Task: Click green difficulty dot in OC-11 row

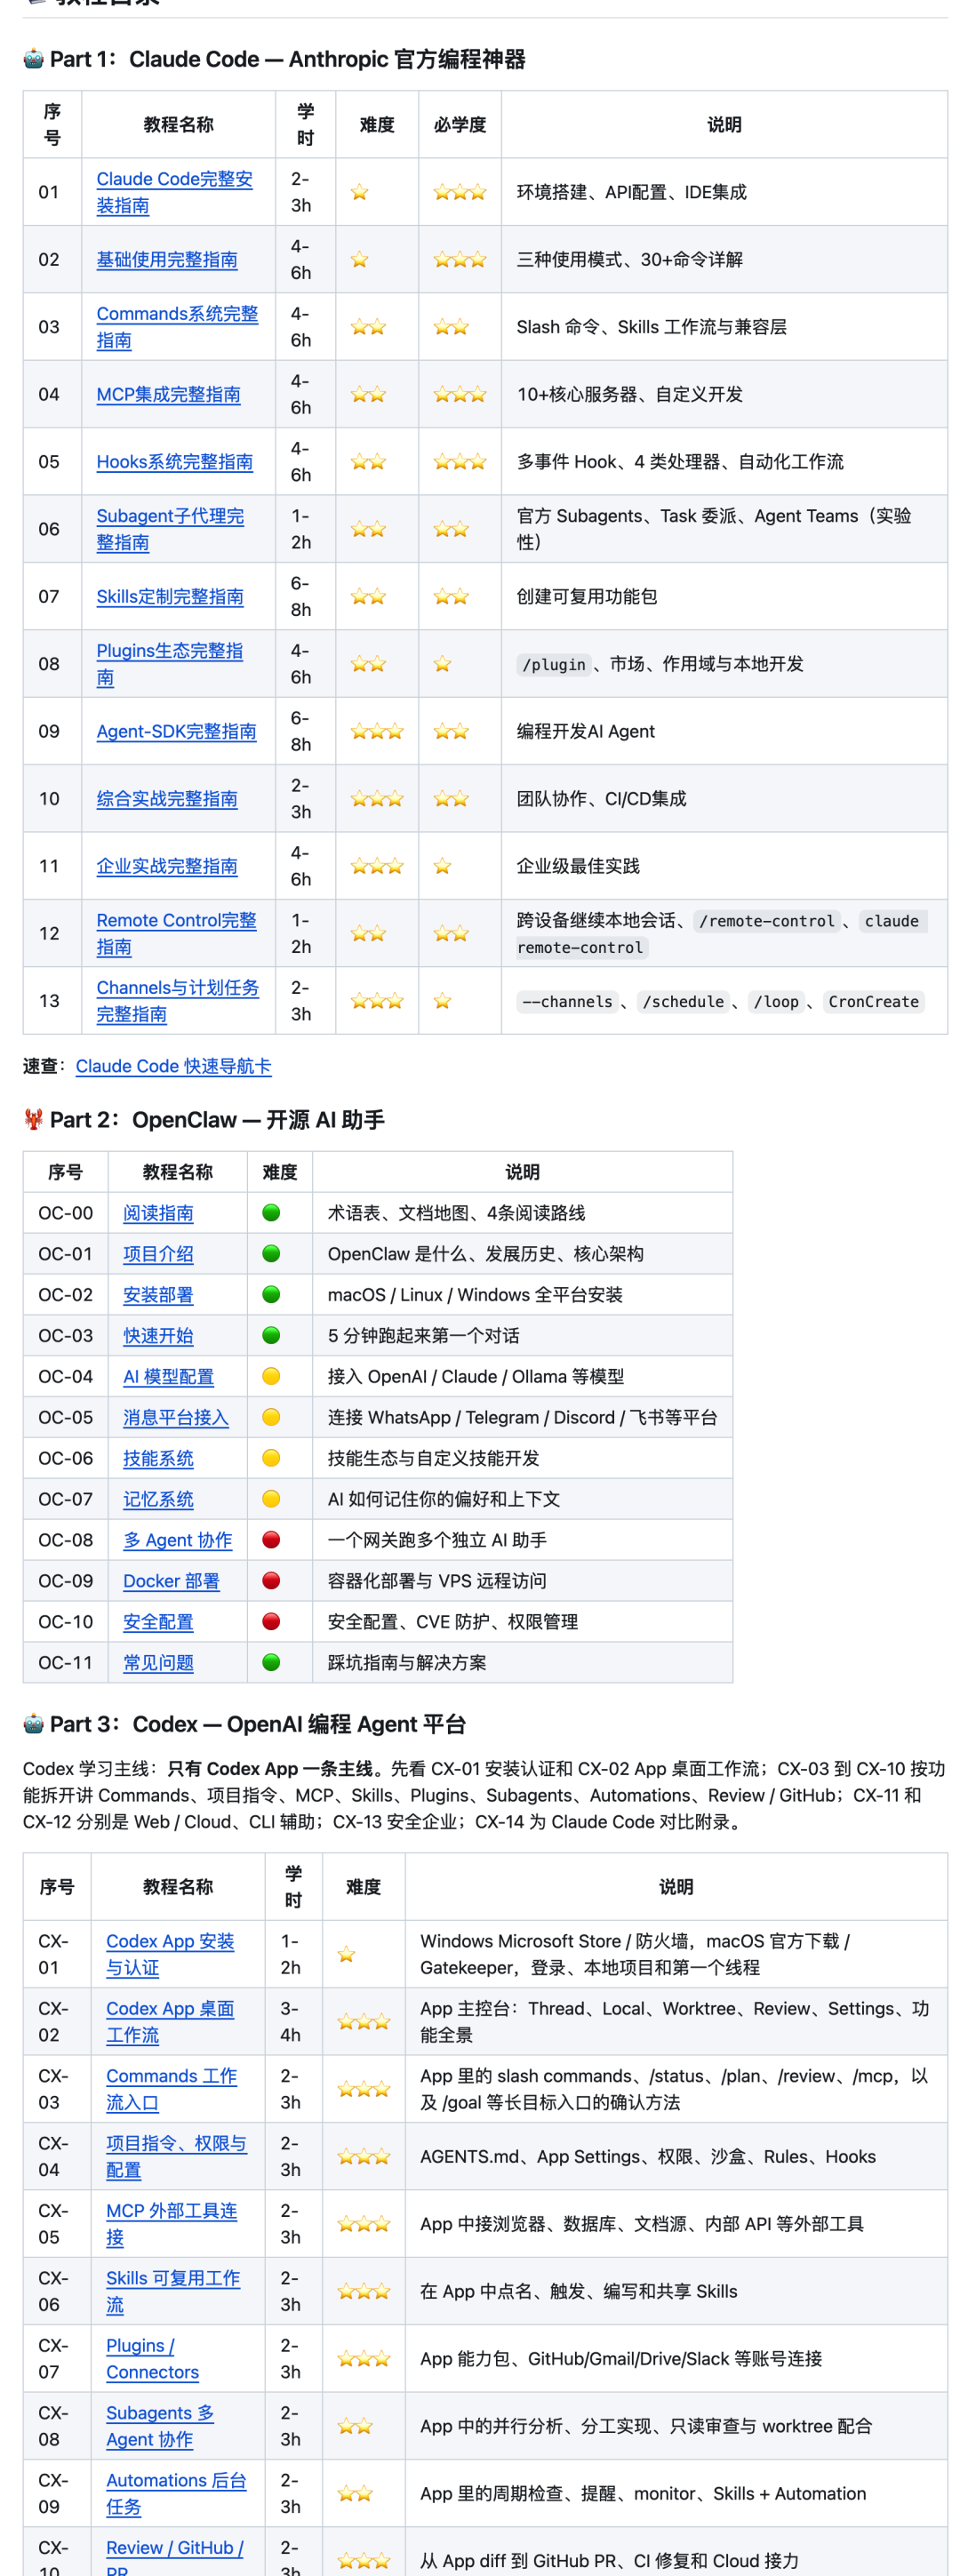Action: [x=271, y=1663]
